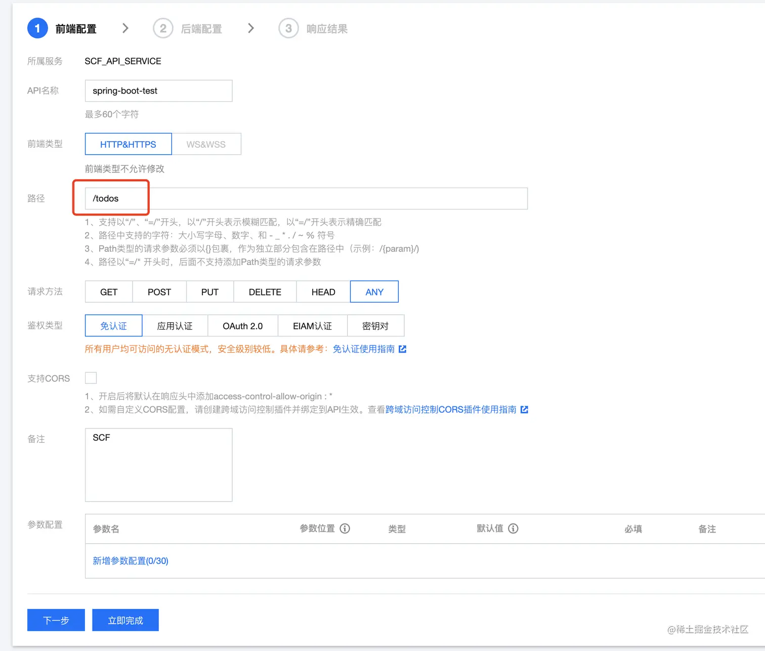Click the 类型 column header
This screenshot has height=651, width=765.
tap(397, 529)
